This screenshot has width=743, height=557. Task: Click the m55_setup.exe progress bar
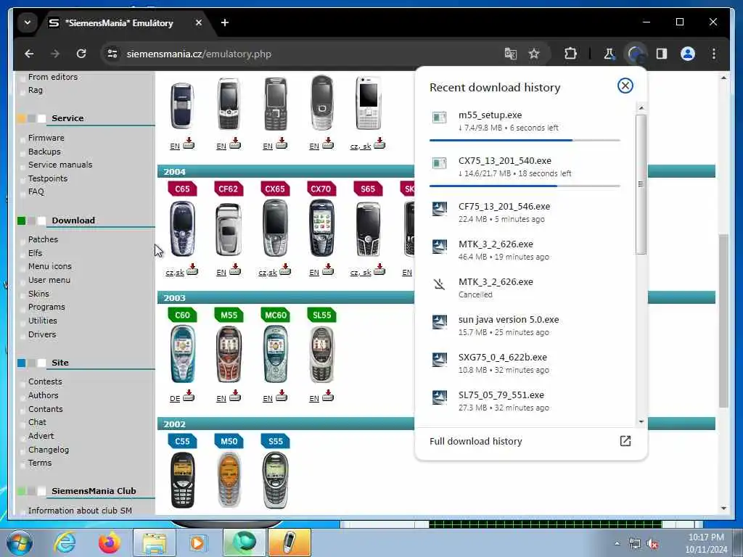pos(525,140)
